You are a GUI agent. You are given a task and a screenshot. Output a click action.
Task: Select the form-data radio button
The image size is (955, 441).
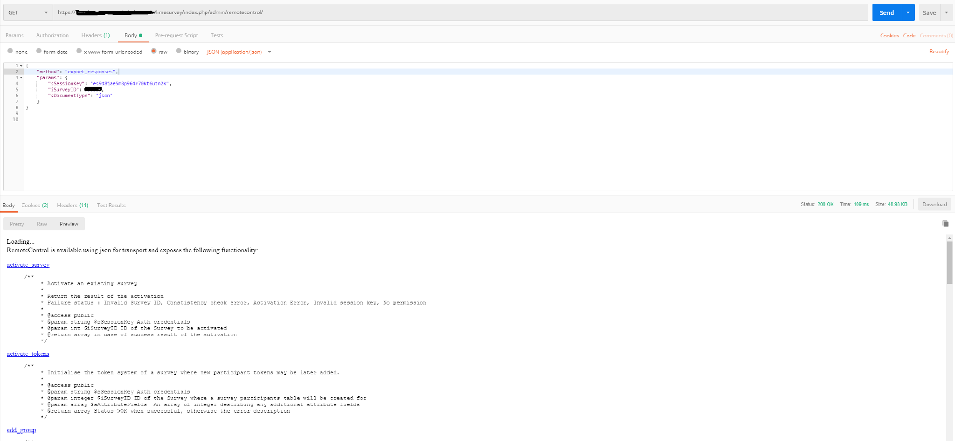[x=39, y=51]
